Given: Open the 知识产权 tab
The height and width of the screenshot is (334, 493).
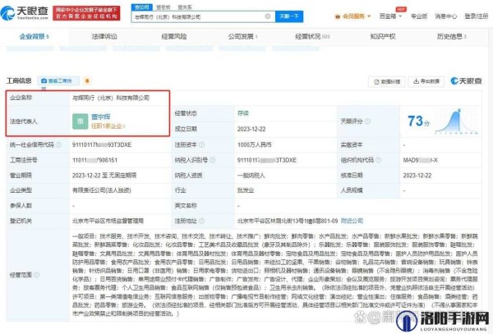Looking at the screenshot, I should click(383, 37).
